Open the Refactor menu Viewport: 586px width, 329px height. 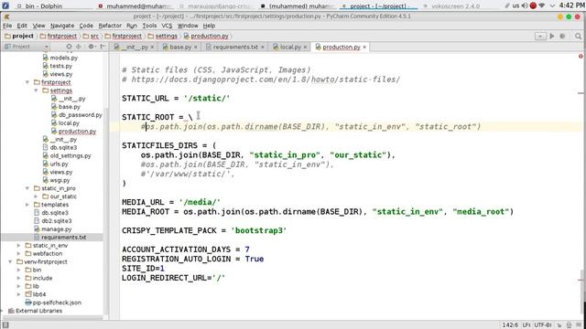point(110,26)
